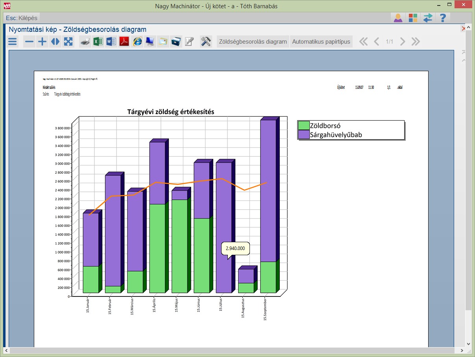Screen dimensions: 475x357
Task: Print the diagram with the printer icon
Action: 85,42
